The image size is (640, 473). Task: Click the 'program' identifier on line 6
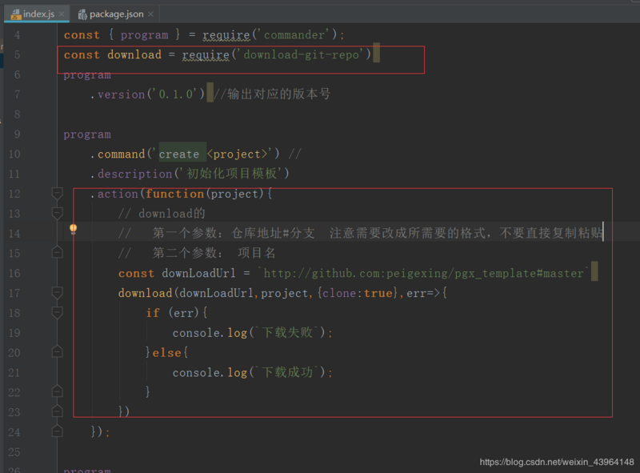tap(87, 75)
